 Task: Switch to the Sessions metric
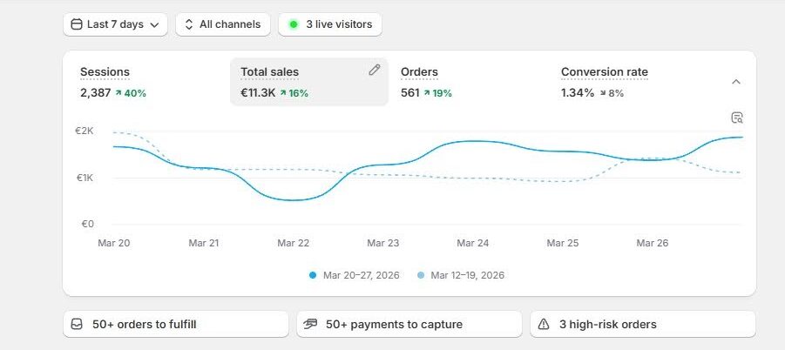point(105,72)
